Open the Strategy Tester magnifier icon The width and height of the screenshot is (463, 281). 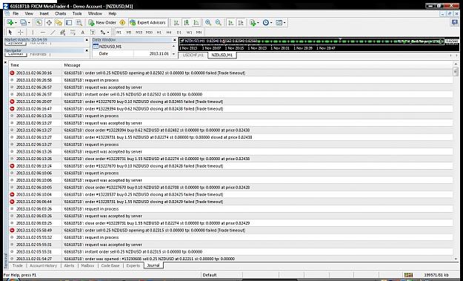(x=79, y=22)
